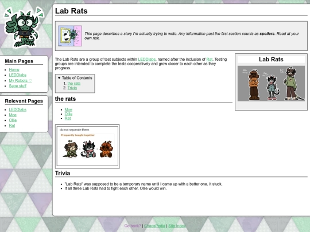The height and width of the screenshot is (232, 310).
Task: Open Ollie link in the rats list
Action: point(69,114)
